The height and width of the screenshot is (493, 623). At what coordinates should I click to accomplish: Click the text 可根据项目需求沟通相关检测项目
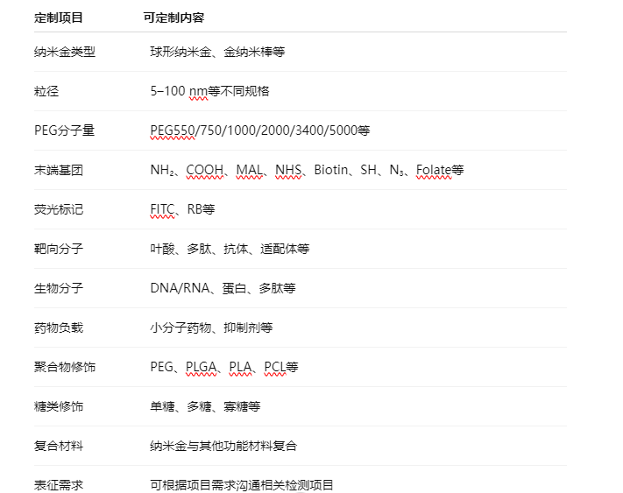242,485
